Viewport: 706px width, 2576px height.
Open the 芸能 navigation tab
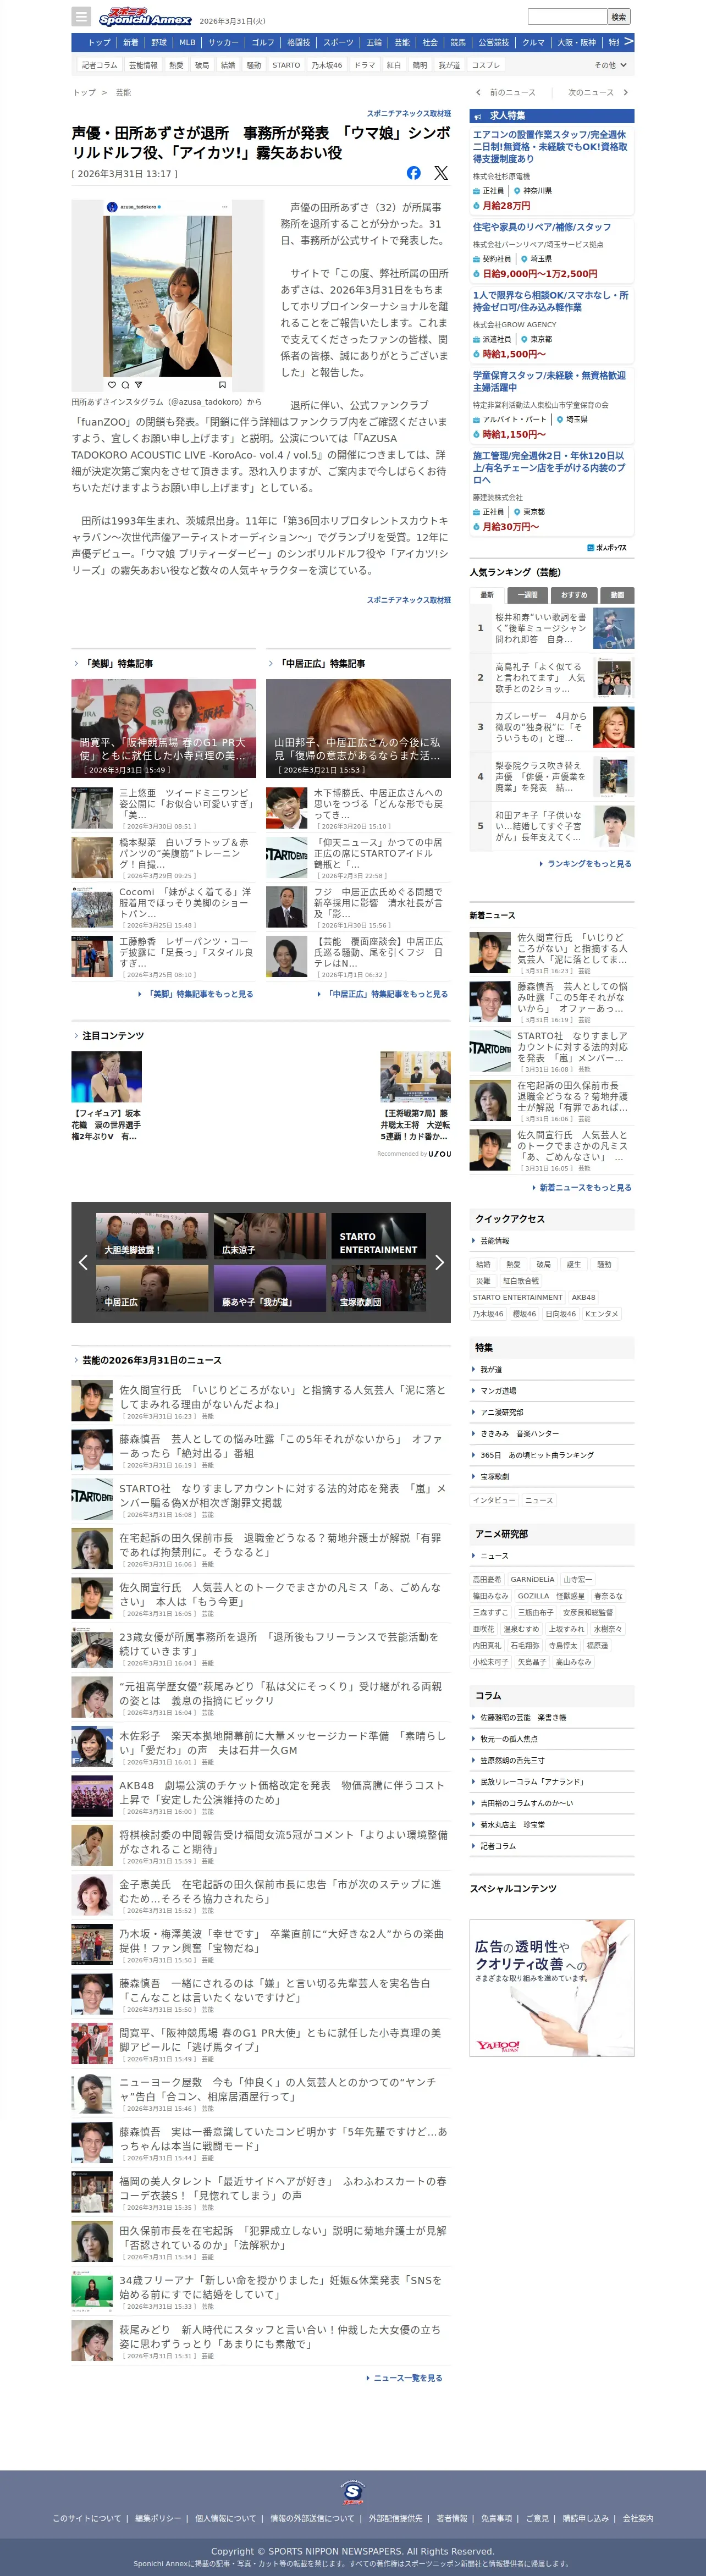pyautogui.click(x=402, y=42)
